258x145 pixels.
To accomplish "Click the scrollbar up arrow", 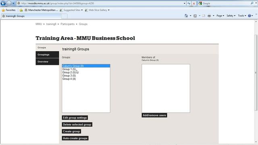I will pyautogui.click(x=256, y=21).
